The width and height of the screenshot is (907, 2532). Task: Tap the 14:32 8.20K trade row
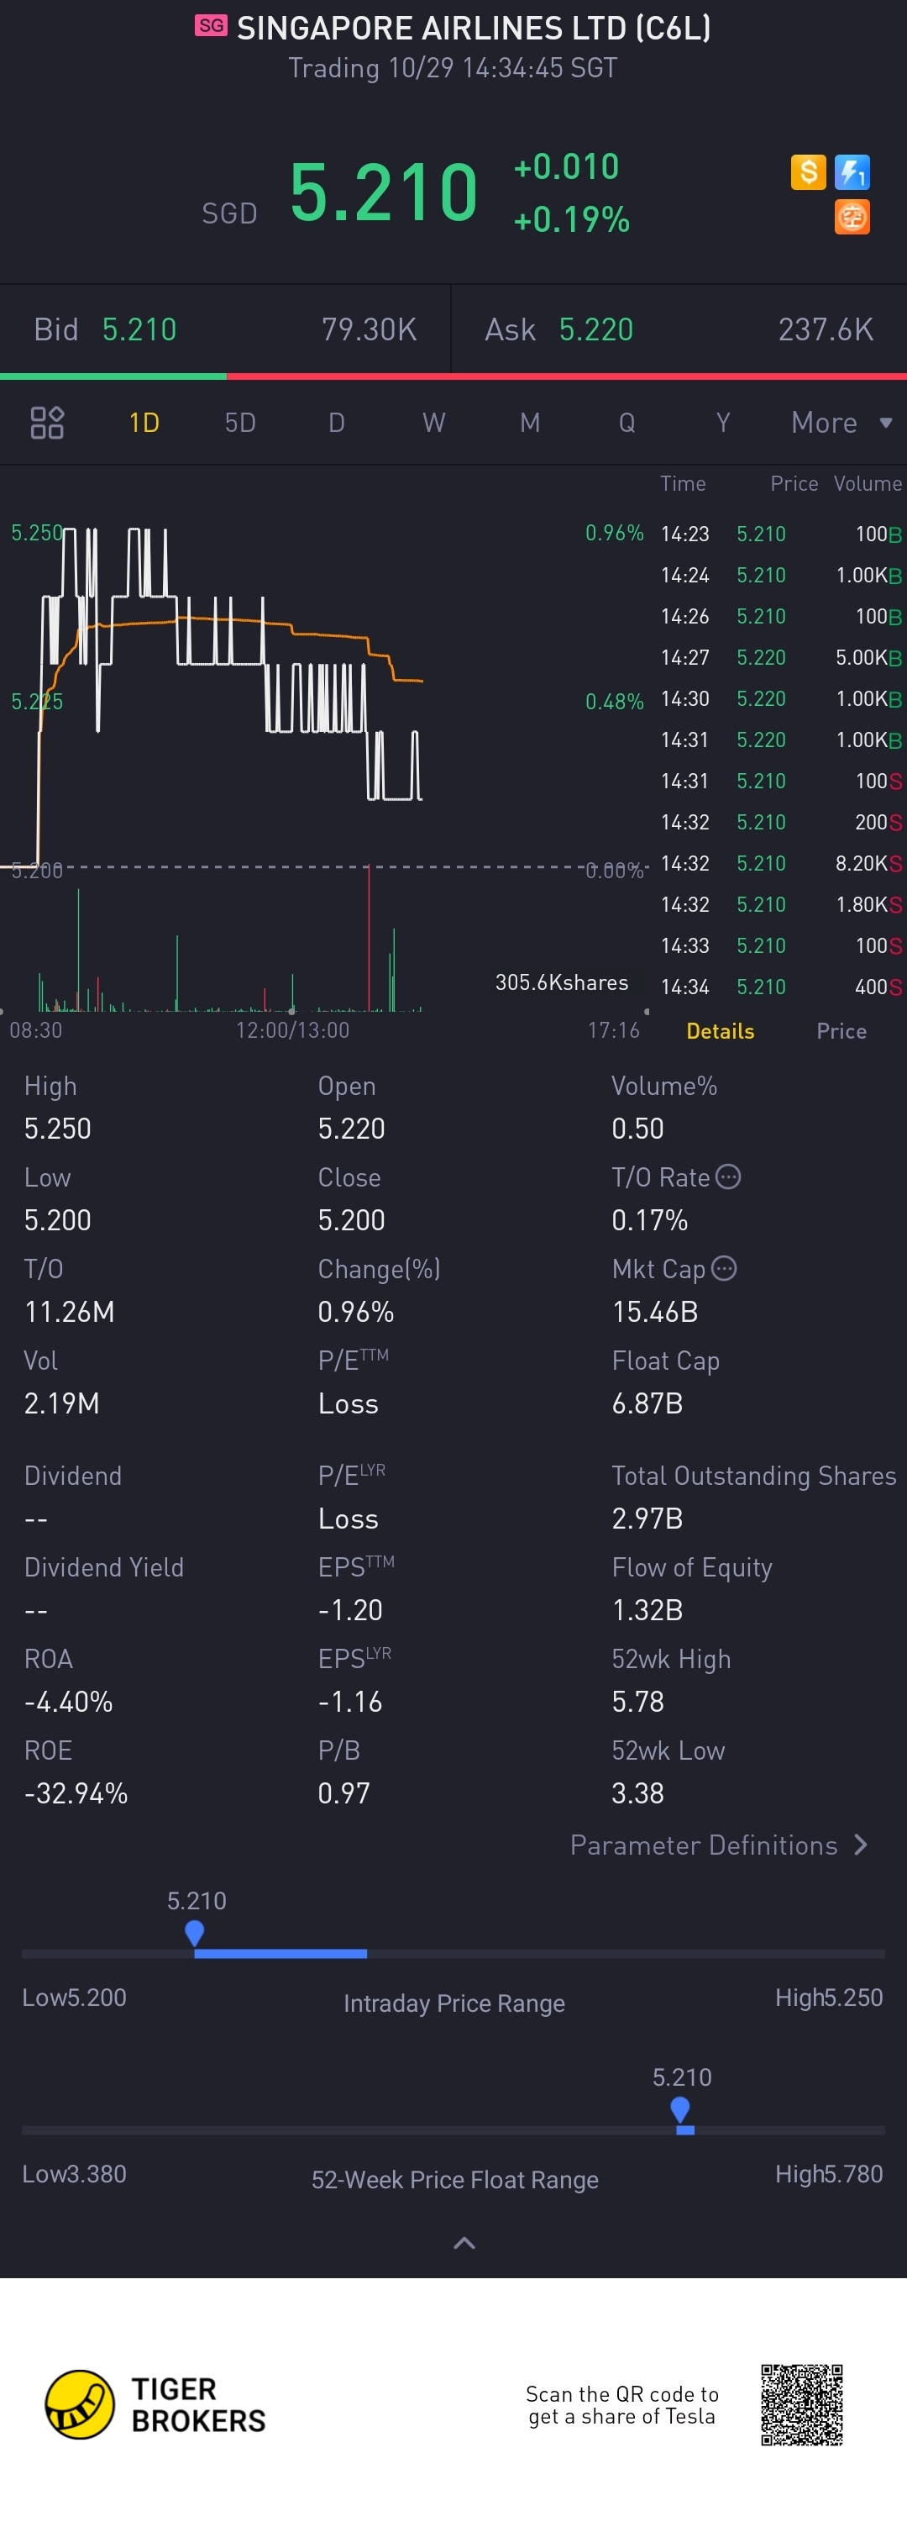[780, 863]
